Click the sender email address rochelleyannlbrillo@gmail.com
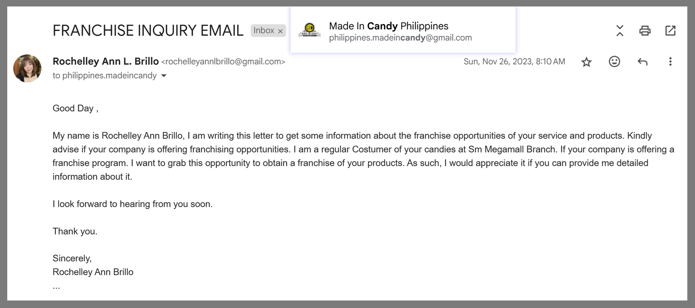 click(x=223, y=62)
